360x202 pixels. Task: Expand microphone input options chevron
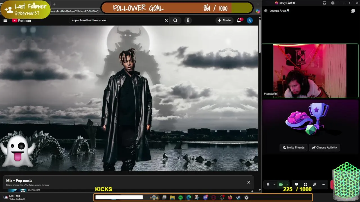pyautogui.click(x=274, y=185)
